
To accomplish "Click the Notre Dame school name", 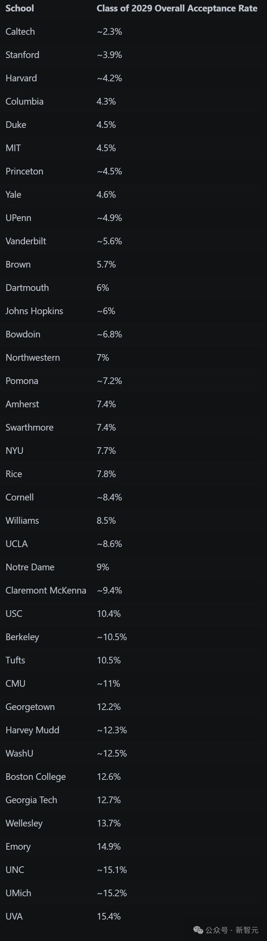I will pos(30,567).
